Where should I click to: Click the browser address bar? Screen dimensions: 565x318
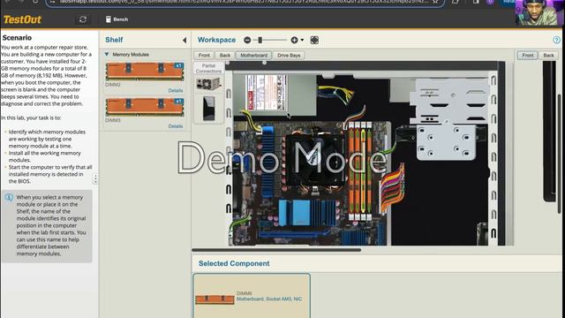[245, 2]
